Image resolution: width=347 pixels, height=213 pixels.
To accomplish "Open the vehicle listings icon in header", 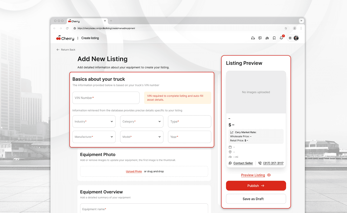I will [x=253, y=38].
